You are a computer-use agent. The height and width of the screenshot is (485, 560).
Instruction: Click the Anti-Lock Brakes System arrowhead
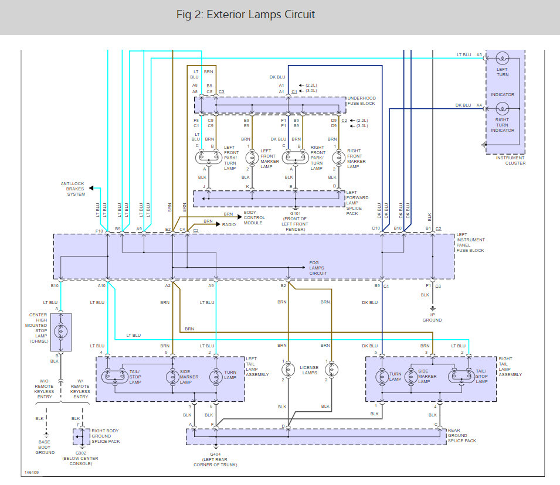point(91,188)
